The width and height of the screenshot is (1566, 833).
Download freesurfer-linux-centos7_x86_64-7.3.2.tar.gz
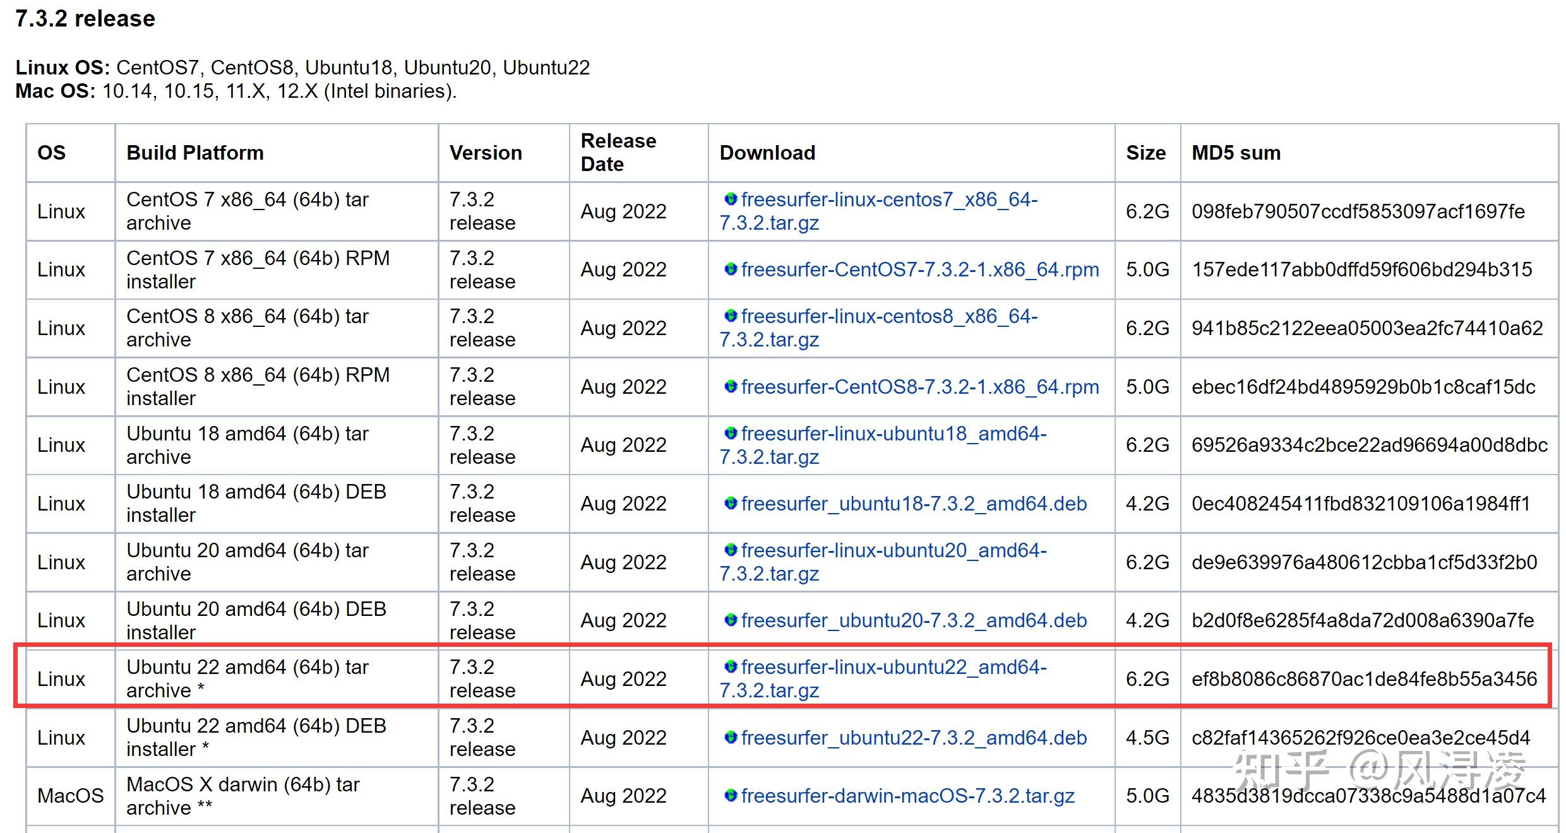pyautogui.click(x=888, y=200)
